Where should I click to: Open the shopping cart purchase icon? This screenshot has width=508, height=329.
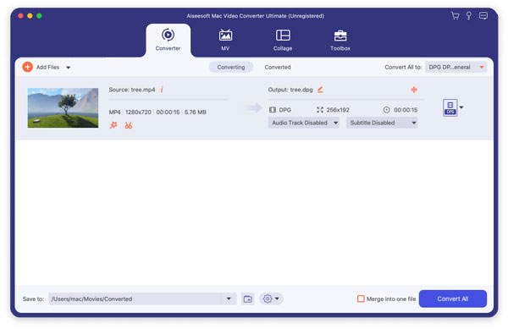(x=455, y=16)
